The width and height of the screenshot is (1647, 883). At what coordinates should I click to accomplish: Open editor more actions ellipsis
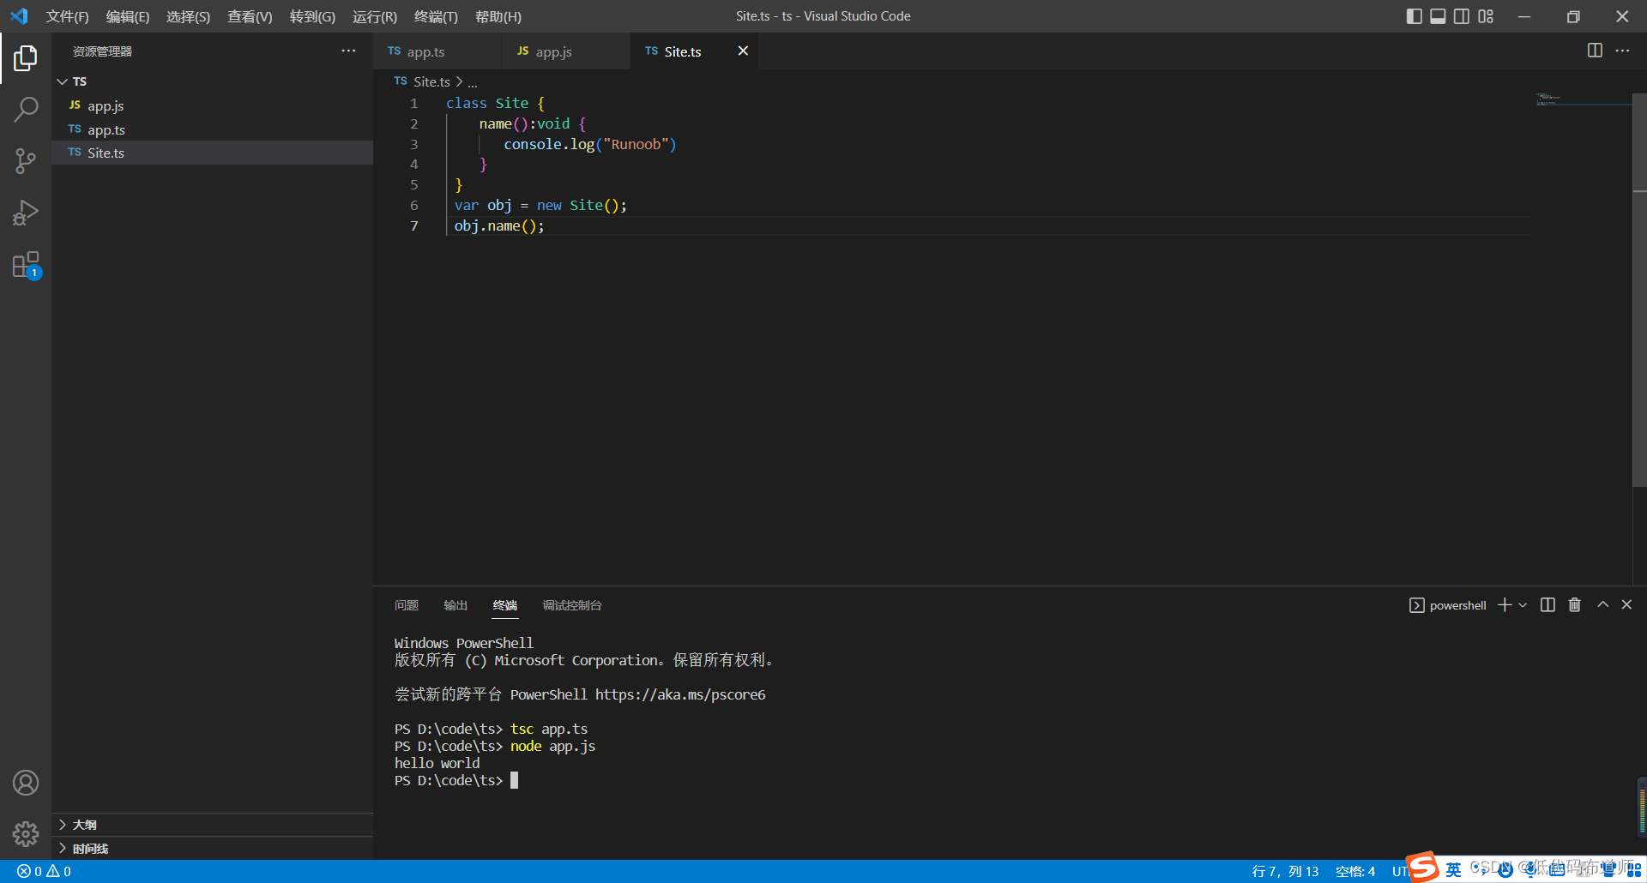[1622, 51]
